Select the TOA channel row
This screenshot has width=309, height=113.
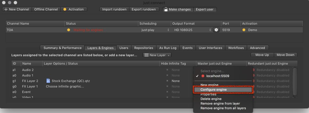click(154, 30)
